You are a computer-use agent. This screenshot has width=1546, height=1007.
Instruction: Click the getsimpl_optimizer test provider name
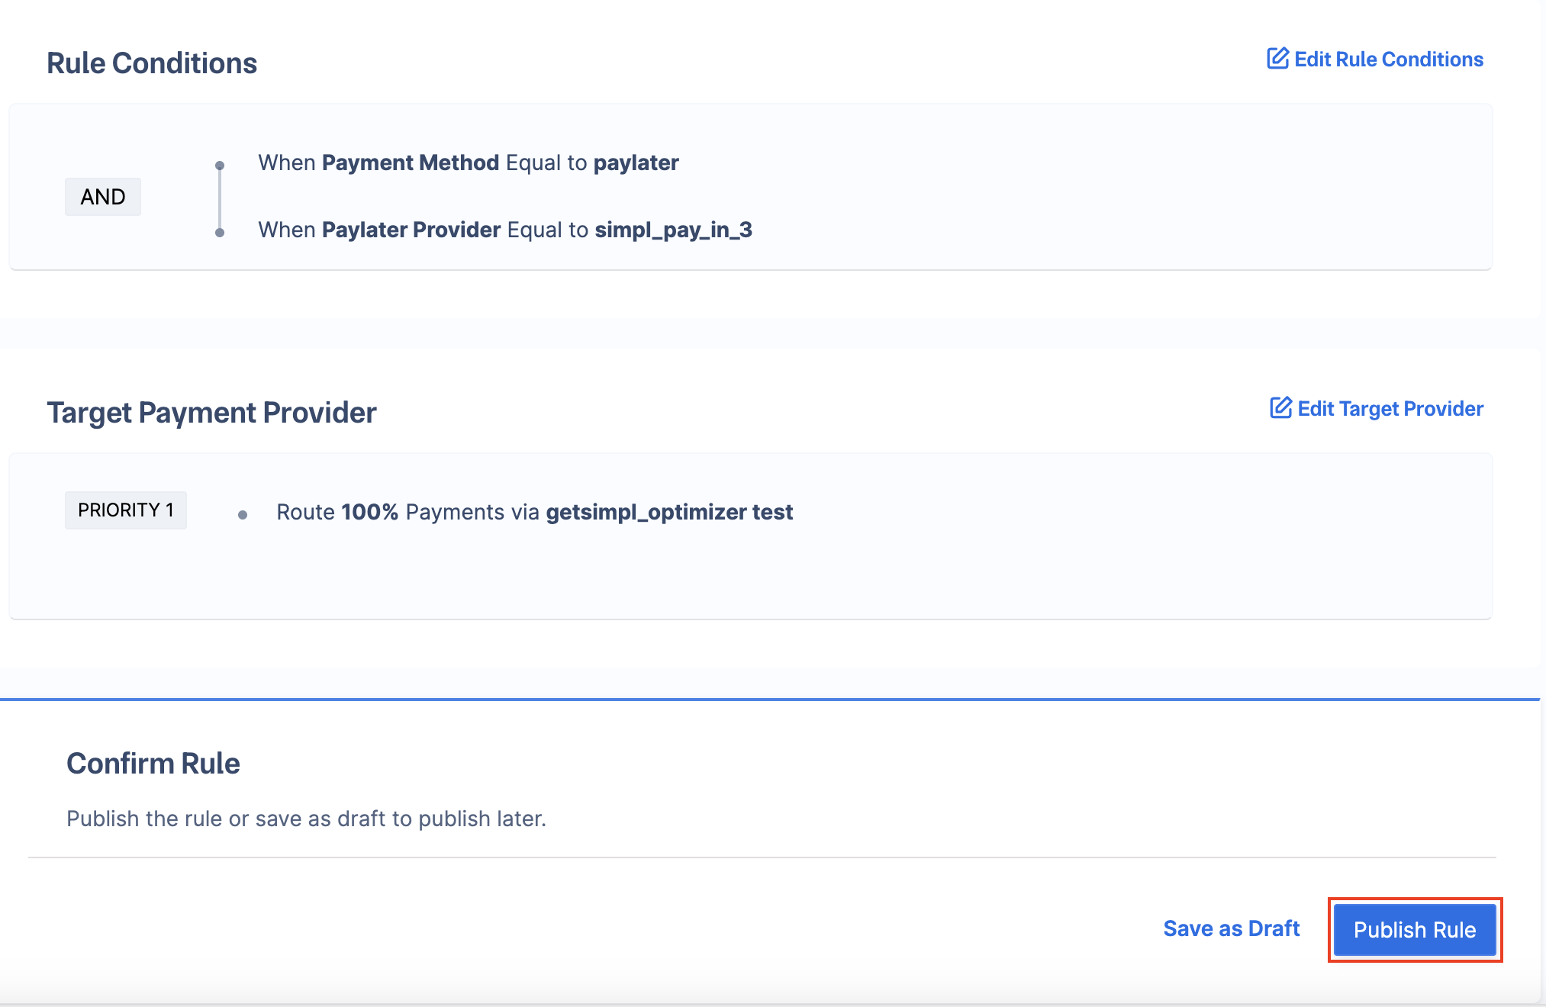(x=670, y=512)
